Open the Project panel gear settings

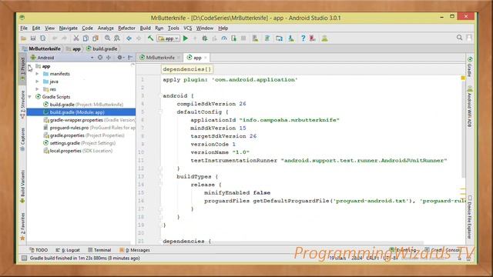(120, 58)
